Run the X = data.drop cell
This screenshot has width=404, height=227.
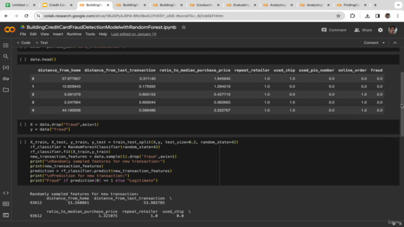(23, 125)
